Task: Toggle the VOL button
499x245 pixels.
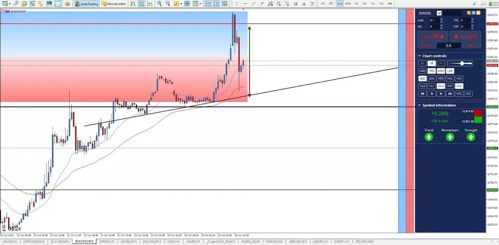Action: [x=450, y=79]
